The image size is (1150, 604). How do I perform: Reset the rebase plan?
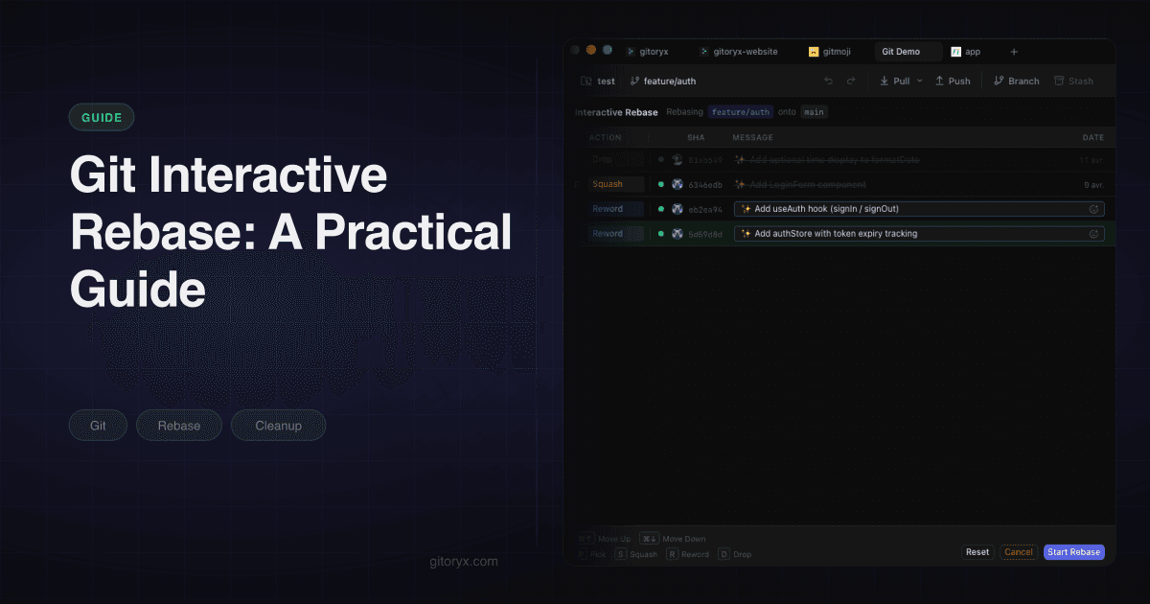point(977,552)
